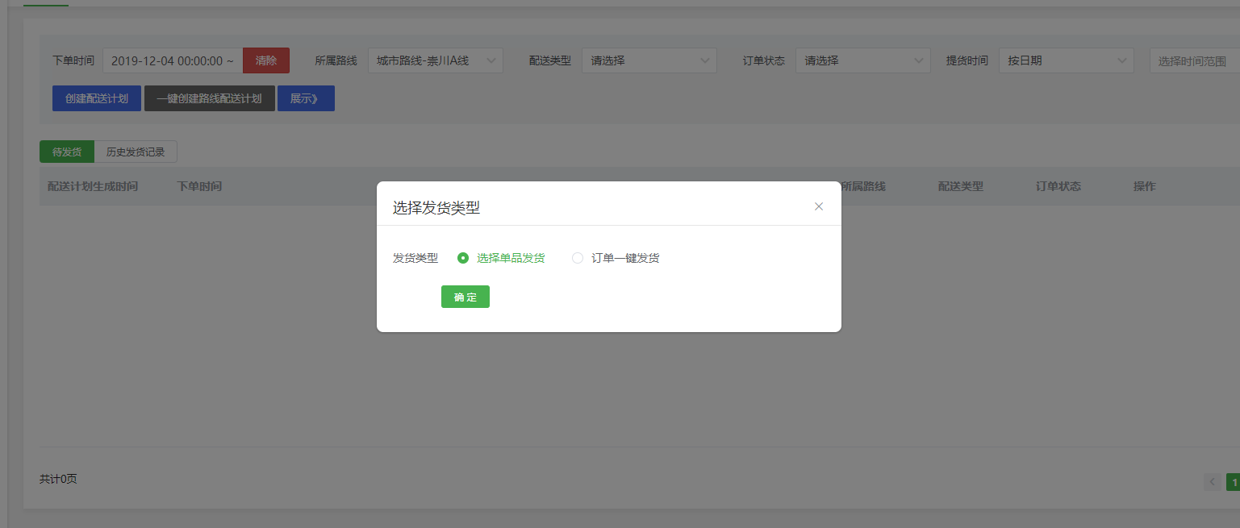Click the red 清除 button
The image size is (1240, 528).
(x=266, y=60)
